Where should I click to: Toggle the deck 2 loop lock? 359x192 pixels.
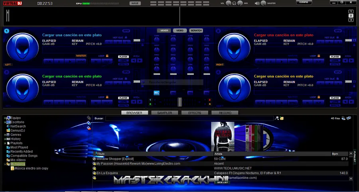click(318, 56)
